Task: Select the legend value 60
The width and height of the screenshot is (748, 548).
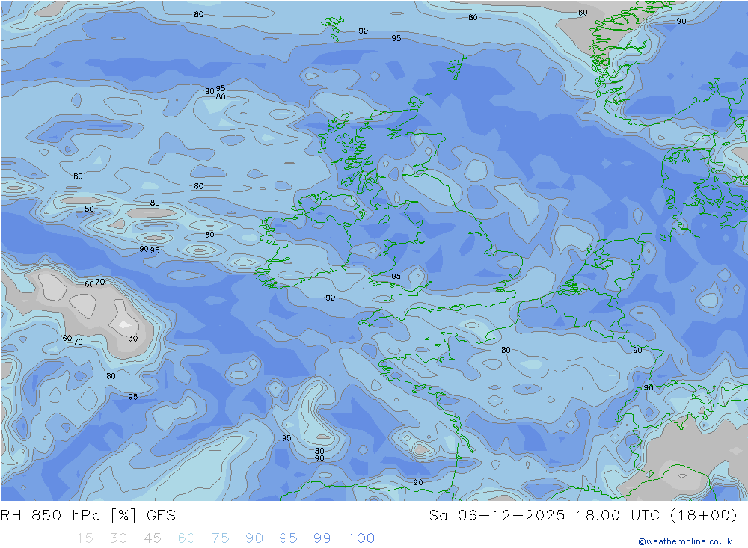Action: click(186, 538)
